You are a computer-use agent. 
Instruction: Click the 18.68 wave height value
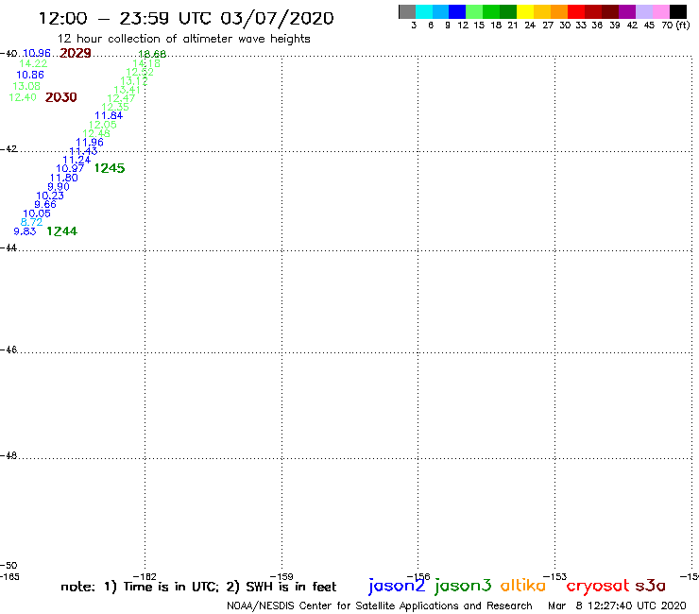coord(152,54)
